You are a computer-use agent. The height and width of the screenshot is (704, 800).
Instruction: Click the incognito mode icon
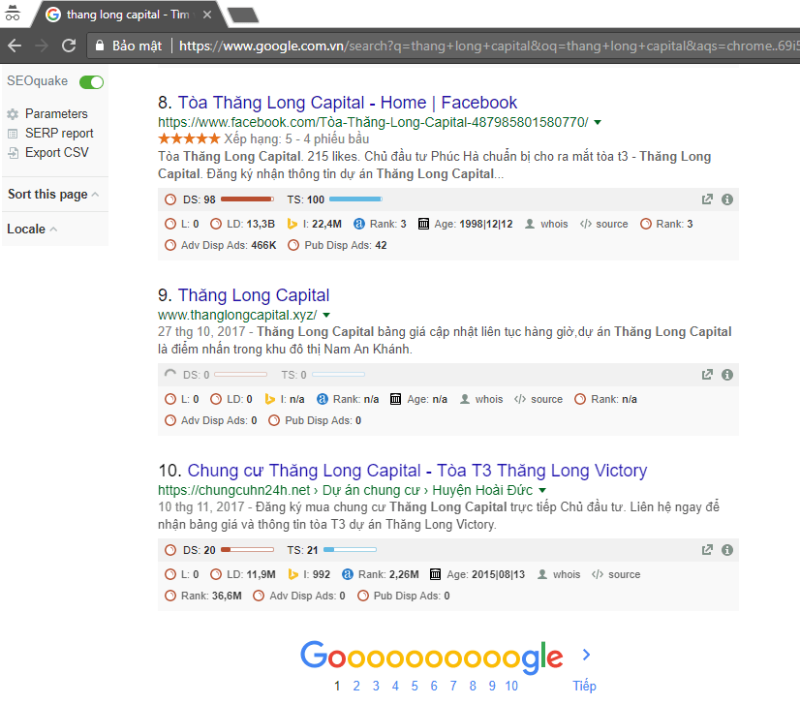coord(13,14)
